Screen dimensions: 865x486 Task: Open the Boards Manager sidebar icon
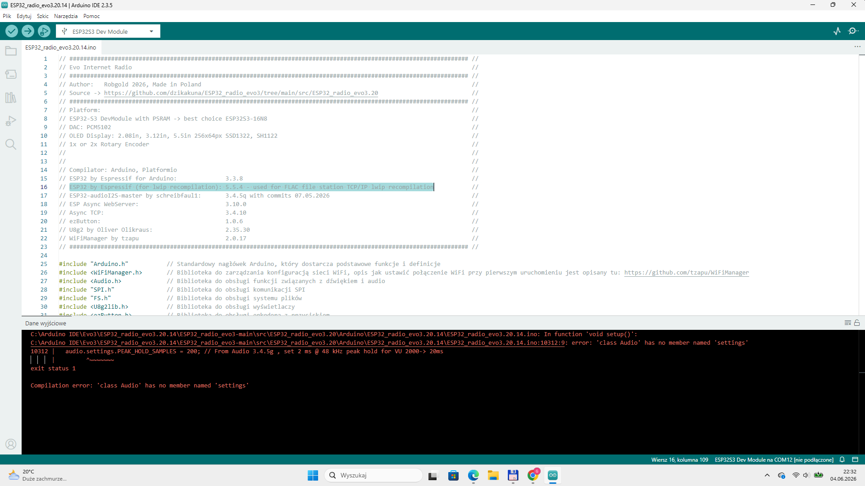(x=11, y=74)
